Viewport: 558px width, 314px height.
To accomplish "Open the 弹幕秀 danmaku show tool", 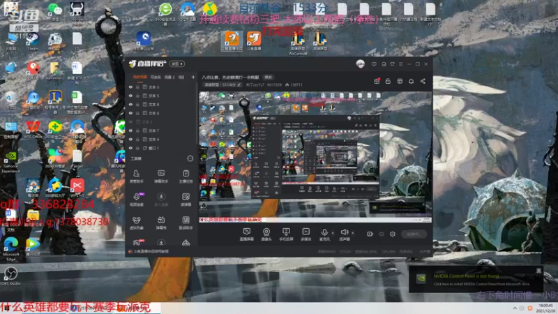I will coord(161,223).
